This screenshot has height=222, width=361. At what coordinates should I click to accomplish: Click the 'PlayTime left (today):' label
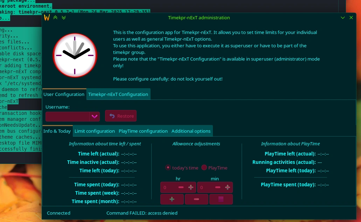(291, 171)
